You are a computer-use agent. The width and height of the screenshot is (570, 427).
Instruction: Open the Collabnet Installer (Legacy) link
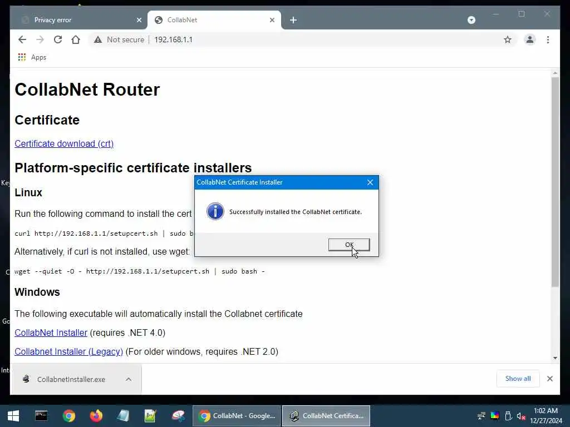click(68, 351)
